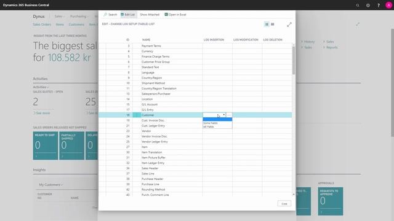Select the Sales Header row
This screenshot has height=221, width=394.
pyautogui.click(x=195, y=168)
